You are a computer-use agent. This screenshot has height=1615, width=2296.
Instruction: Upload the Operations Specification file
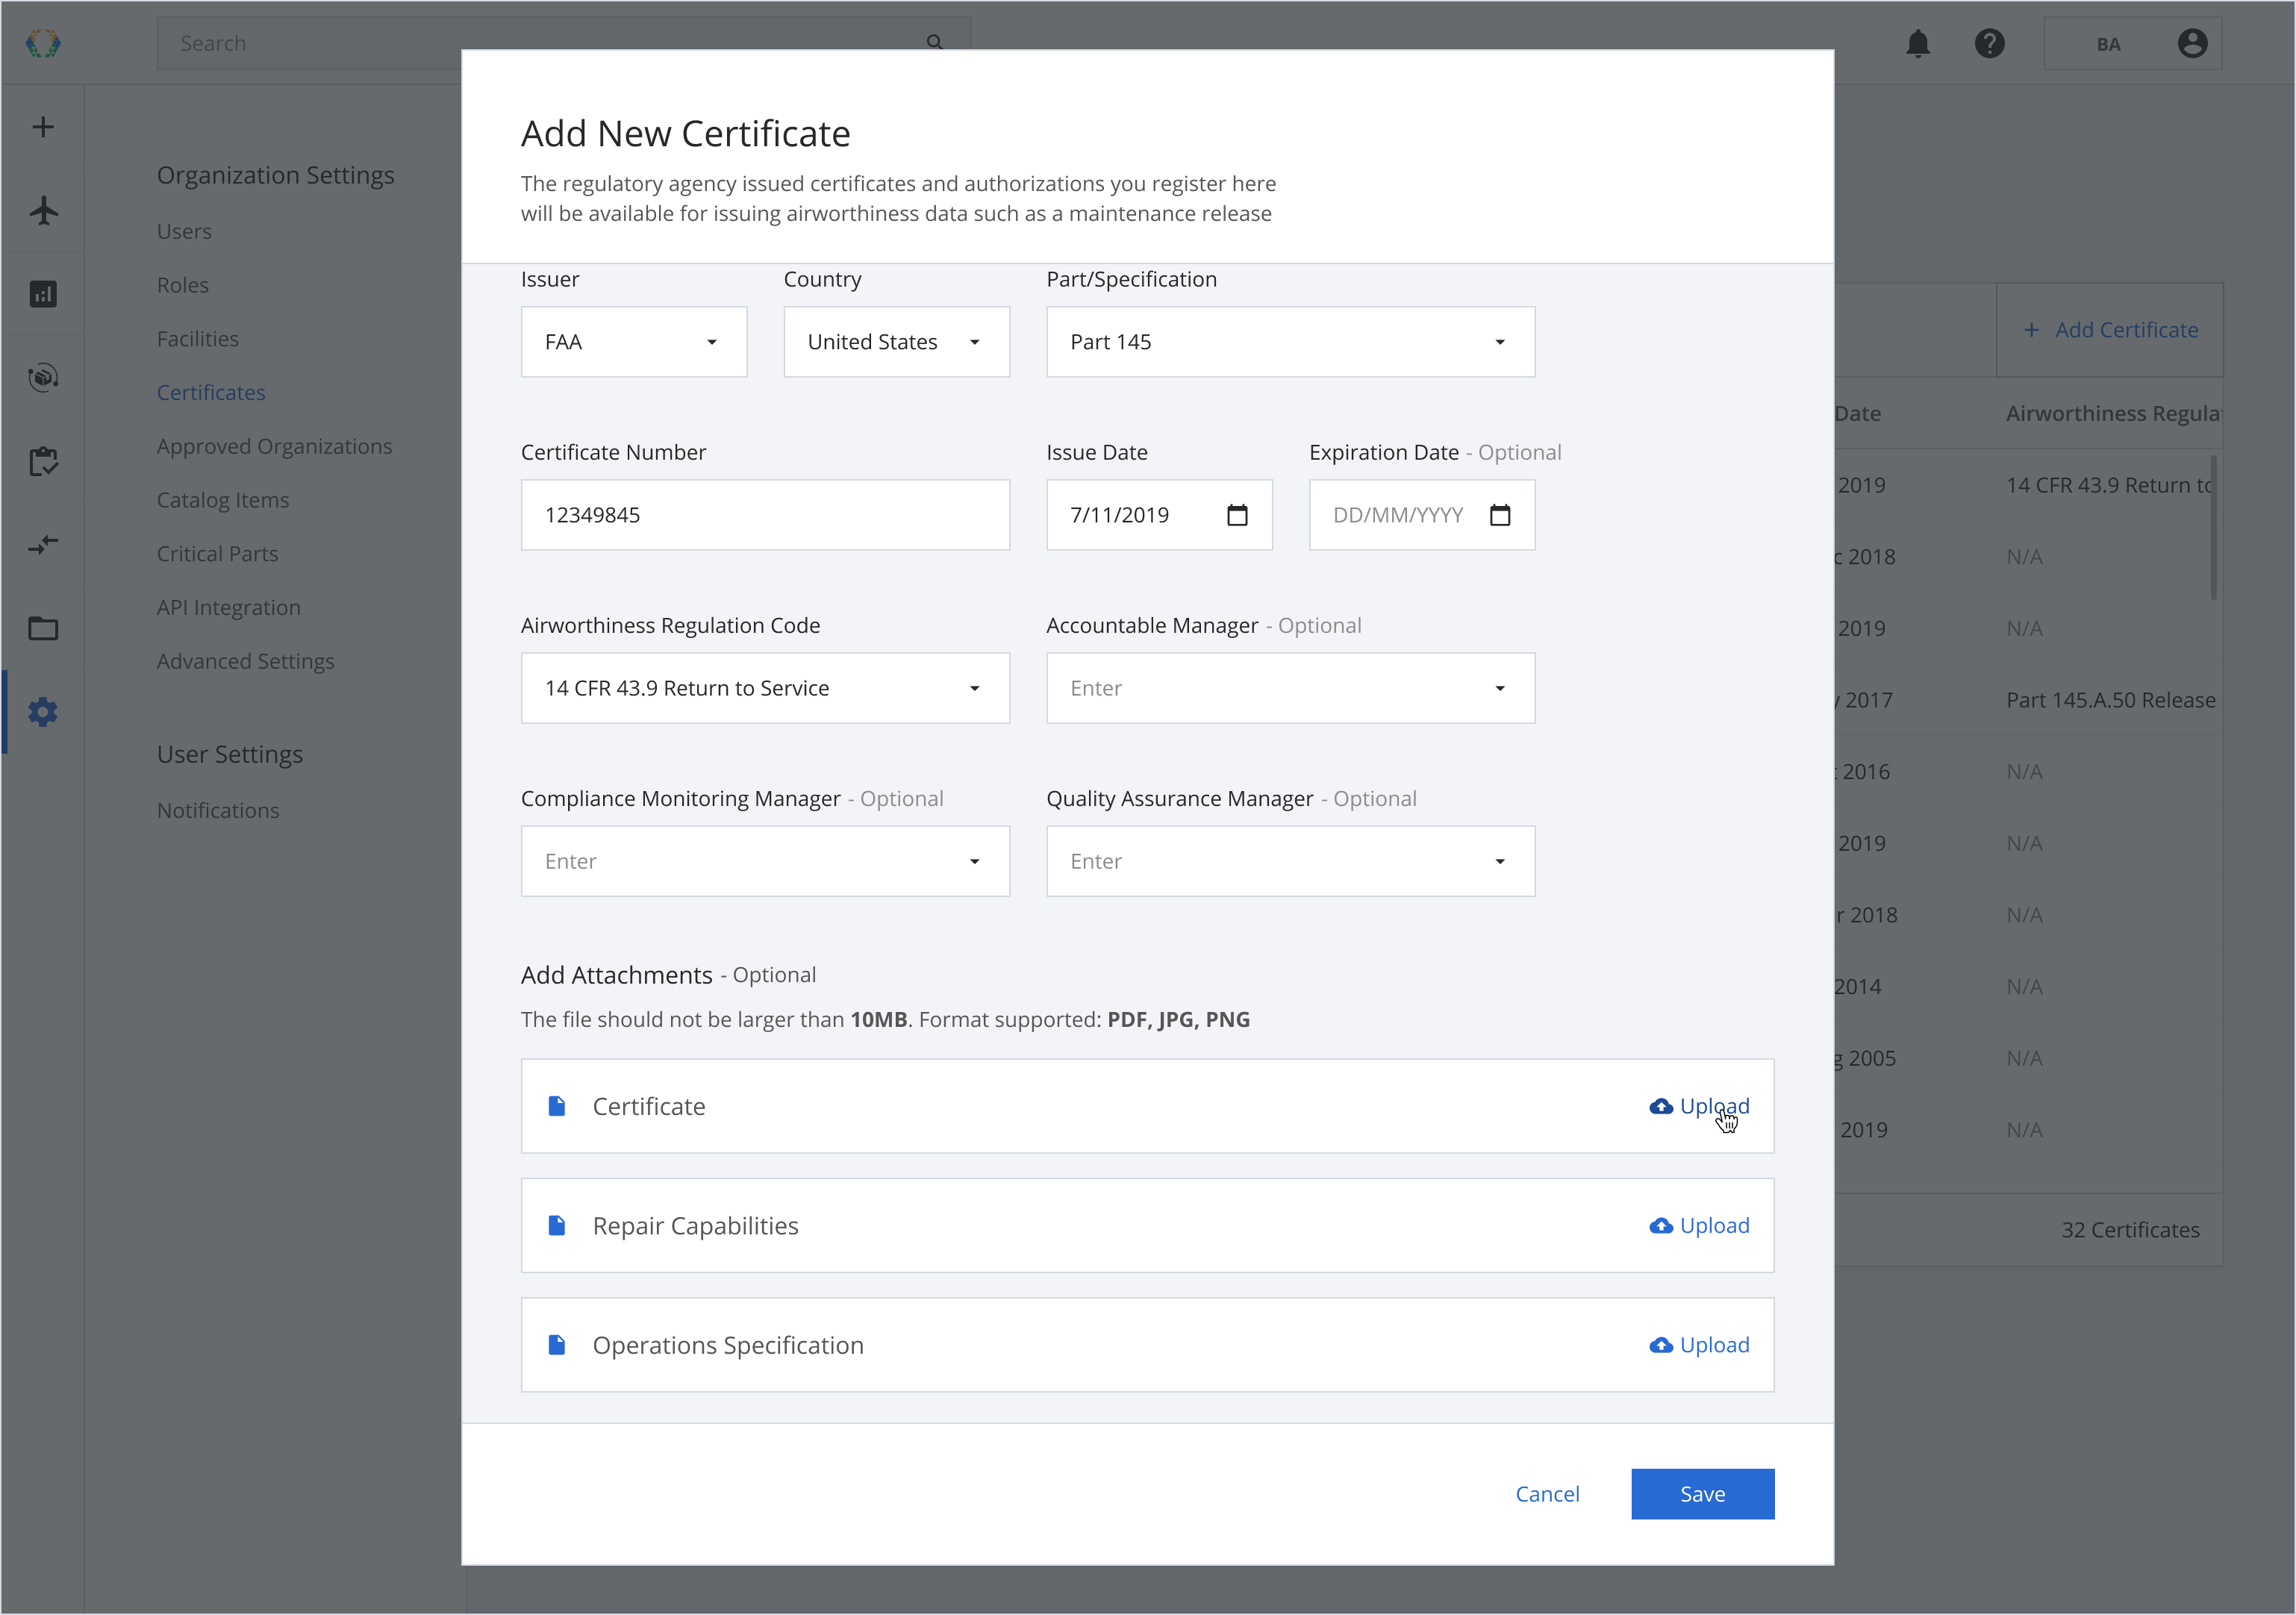coord(1699,1345)
